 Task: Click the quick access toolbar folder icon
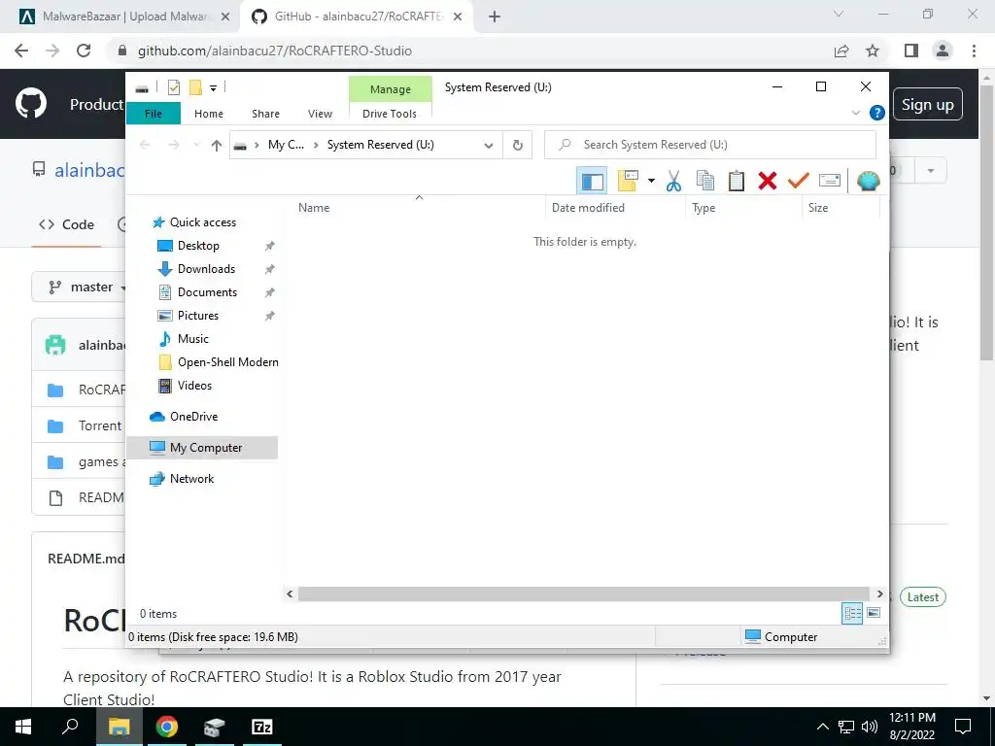[x=195, y=87]
